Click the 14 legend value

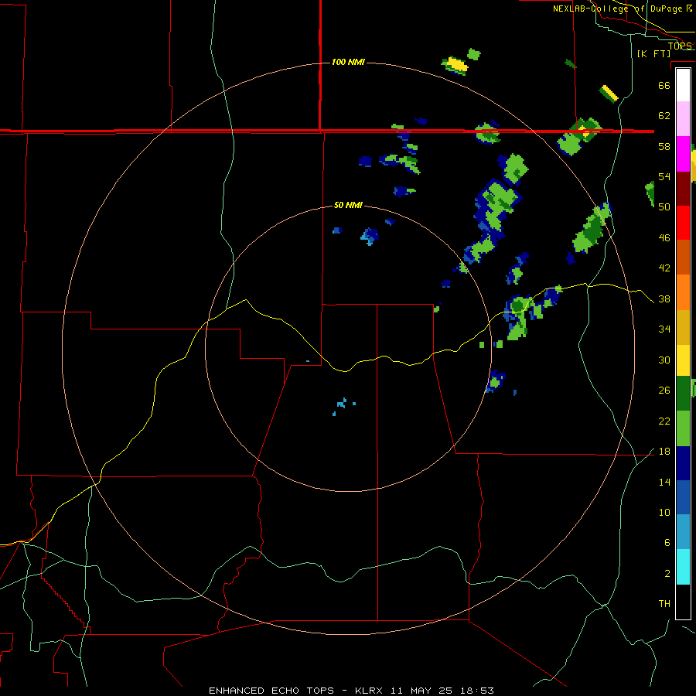(664, 482)
